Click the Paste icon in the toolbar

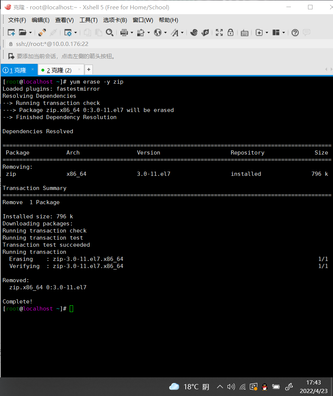coord(98,32)
